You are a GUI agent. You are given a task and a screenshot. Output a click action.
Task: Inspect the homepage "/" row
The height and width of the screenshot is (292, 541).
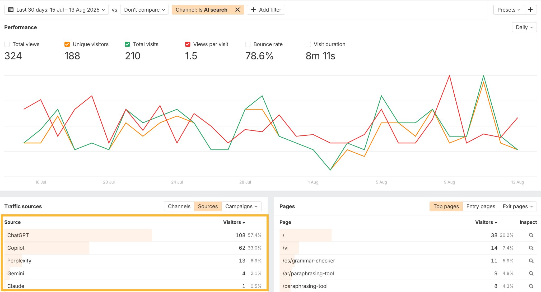(x=531, y=235)
